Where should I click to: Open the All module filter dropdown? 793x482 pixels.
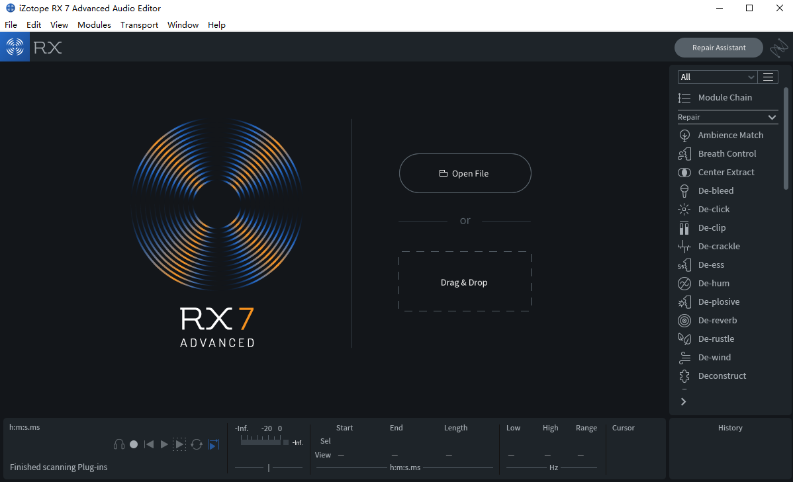[x=717, y=77]
